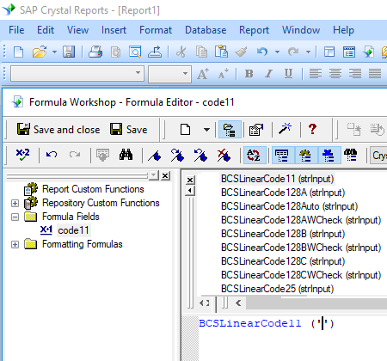Open the dropdown arrow beside the Open icon
387x361 pixels.
(54, 52)
